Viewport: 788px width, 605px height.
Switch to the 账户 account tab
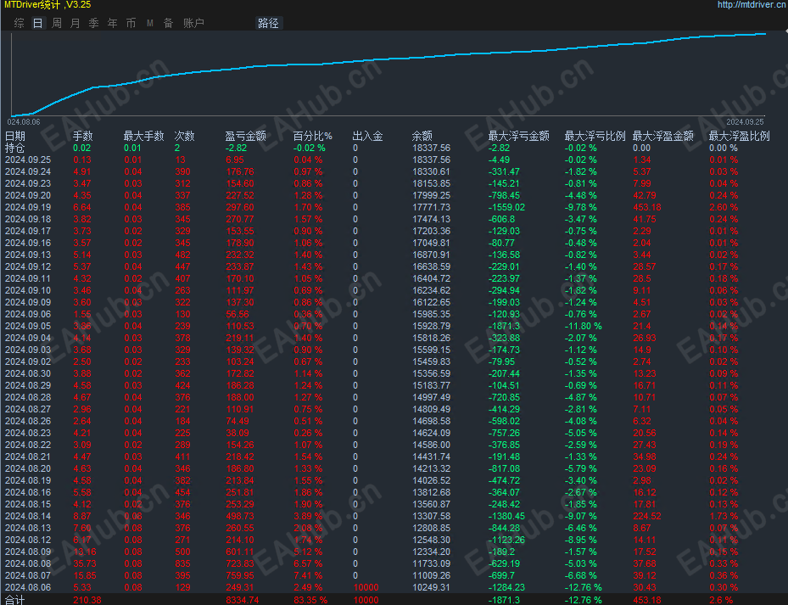(x=193, y=23)
